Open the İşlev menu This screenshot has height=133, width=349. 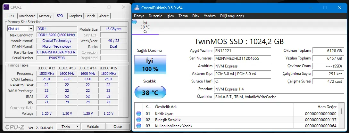[x=170, y=16]
